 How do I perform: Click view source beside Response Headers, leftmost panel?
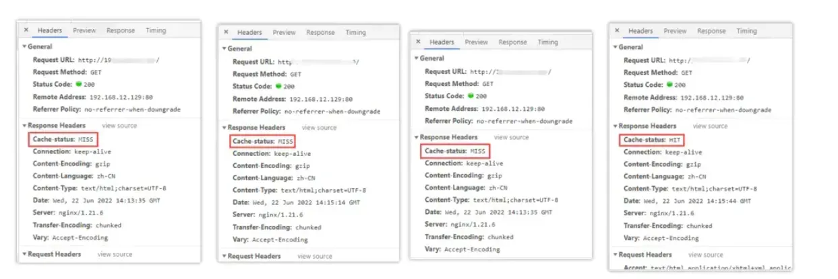tap(119, 126)
